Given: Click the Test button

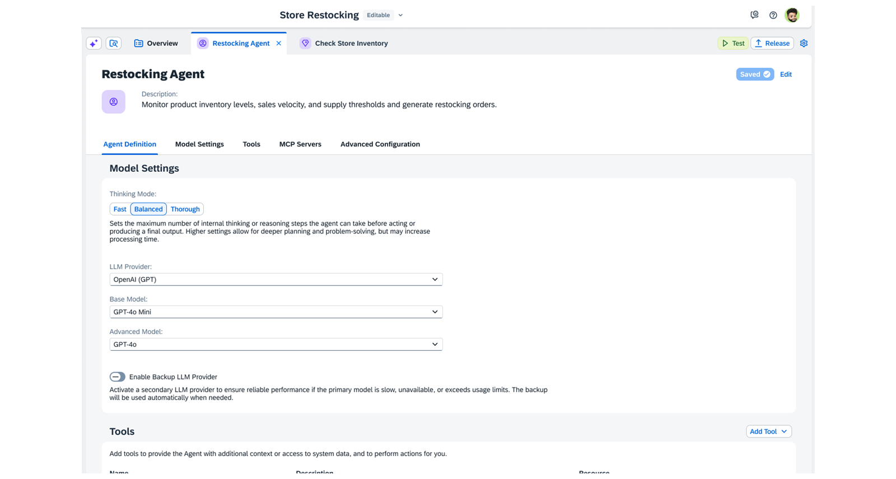Looking at the screenshot, I should click(733, 43).
